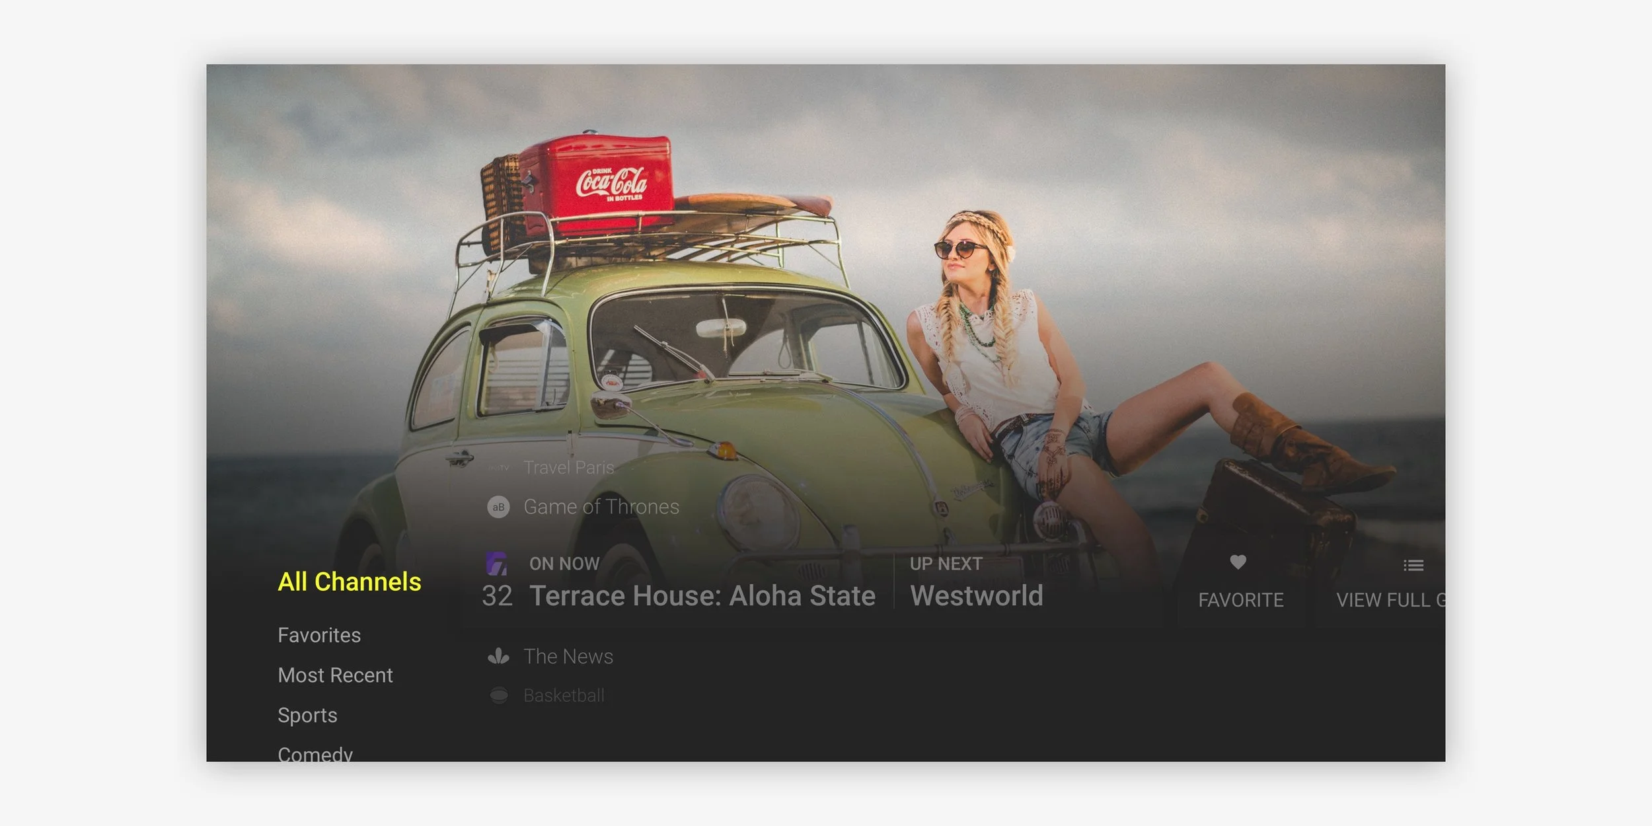Click the View Full Guide list icon
Viewport: 1652px width, 826px height.
pos(1413,565)
